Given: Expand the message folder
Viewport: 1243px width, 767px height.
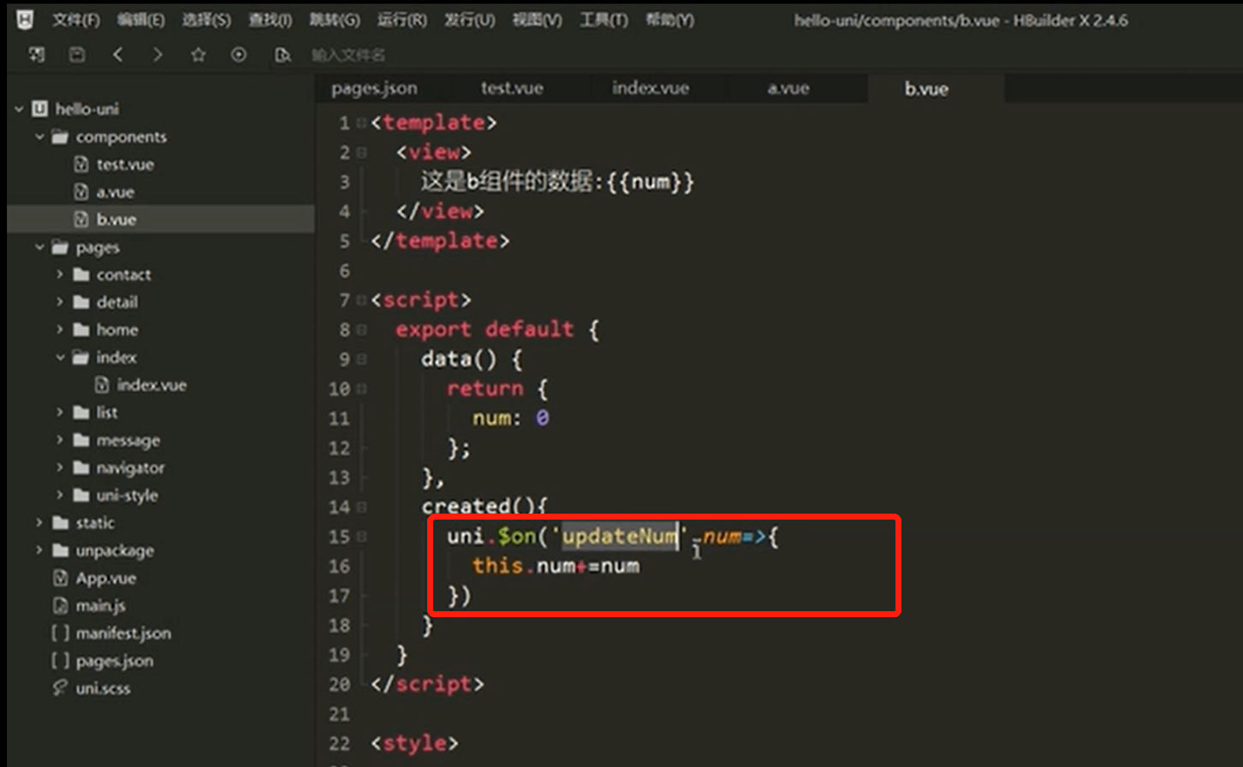Looking at the screenshot, I should pyautogui.click(x=60, y=440).
